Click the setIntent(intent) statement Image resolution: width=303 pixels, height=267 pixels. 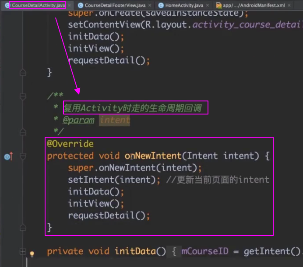pos(114,180)
